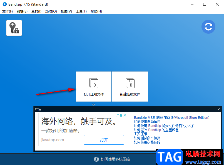Image resolution: width=224 pixels, height=165 pixels.
Task: Open the 编辑(E) menu
Action: coord(22,11)
